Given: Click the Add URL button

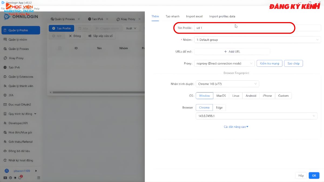Looking at the screenshot, I should coord(232,52).
